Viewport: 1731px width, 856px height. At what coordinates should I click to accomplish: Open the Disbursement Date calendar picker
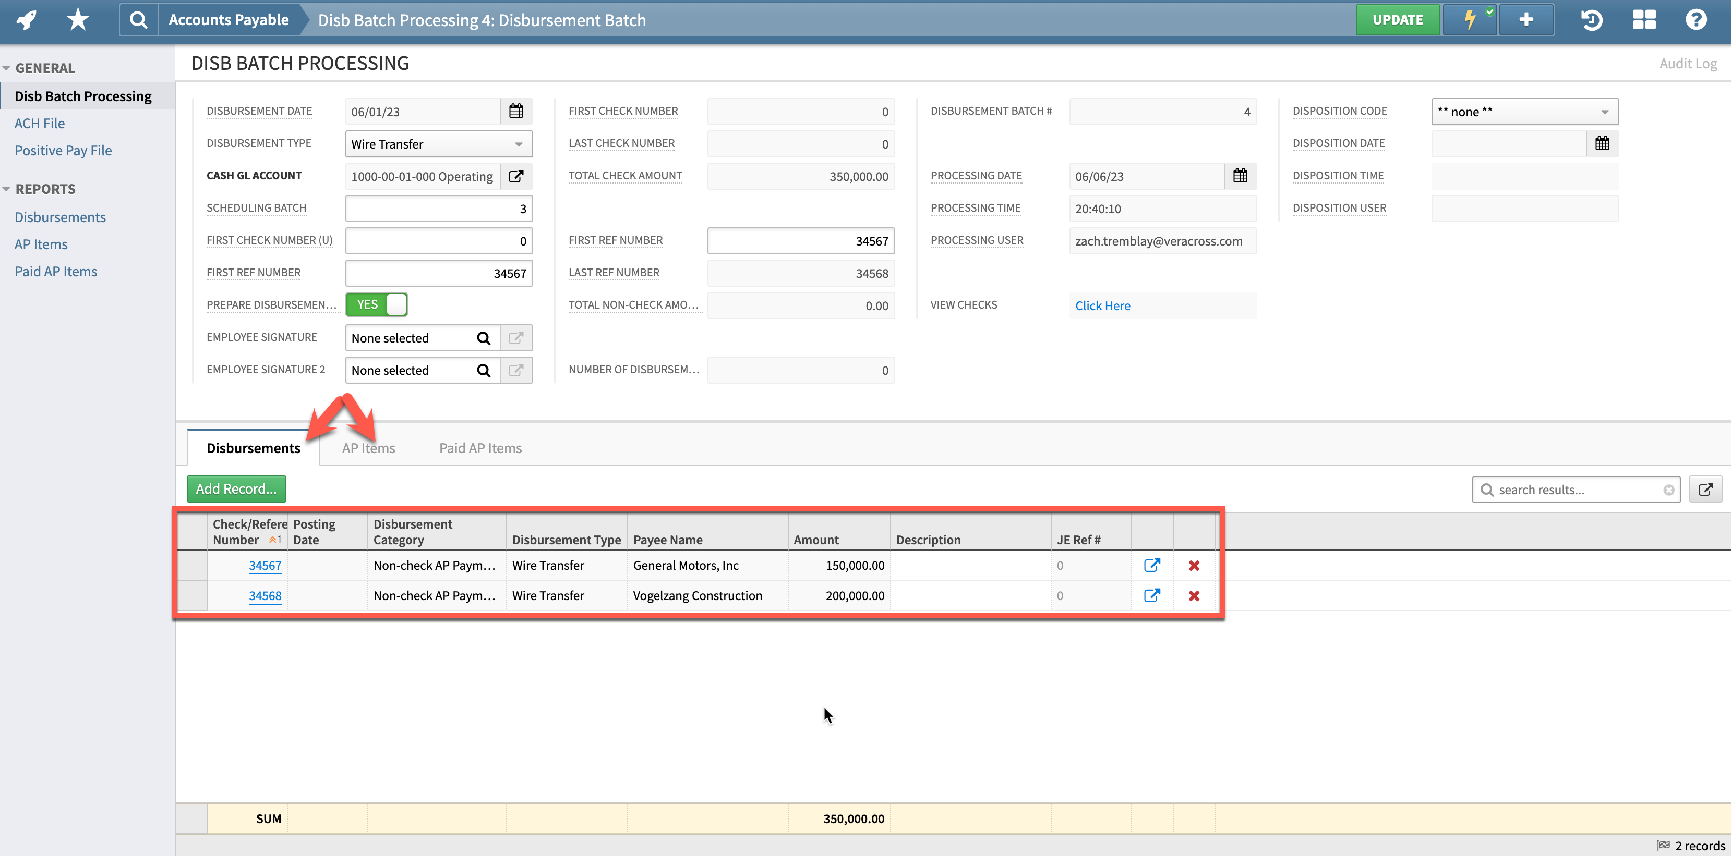tap(516, 111)
